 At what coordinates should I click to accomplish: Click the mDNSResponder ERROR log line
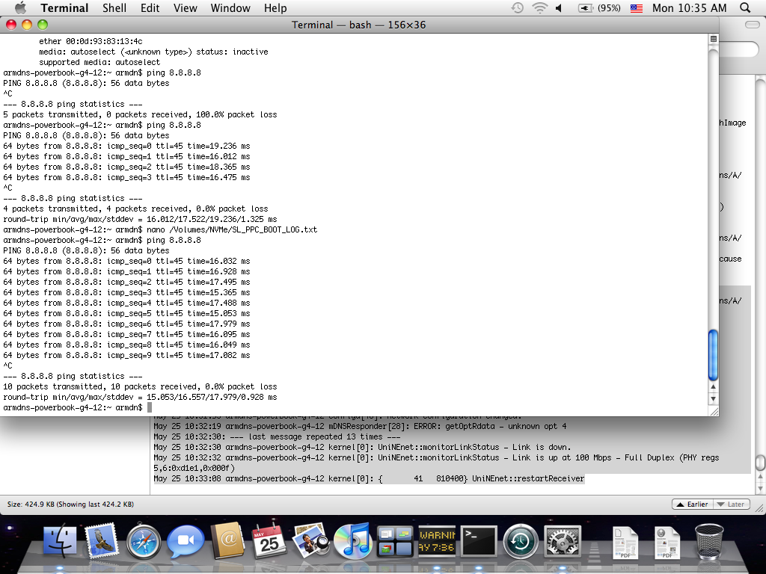click(360, 426)
